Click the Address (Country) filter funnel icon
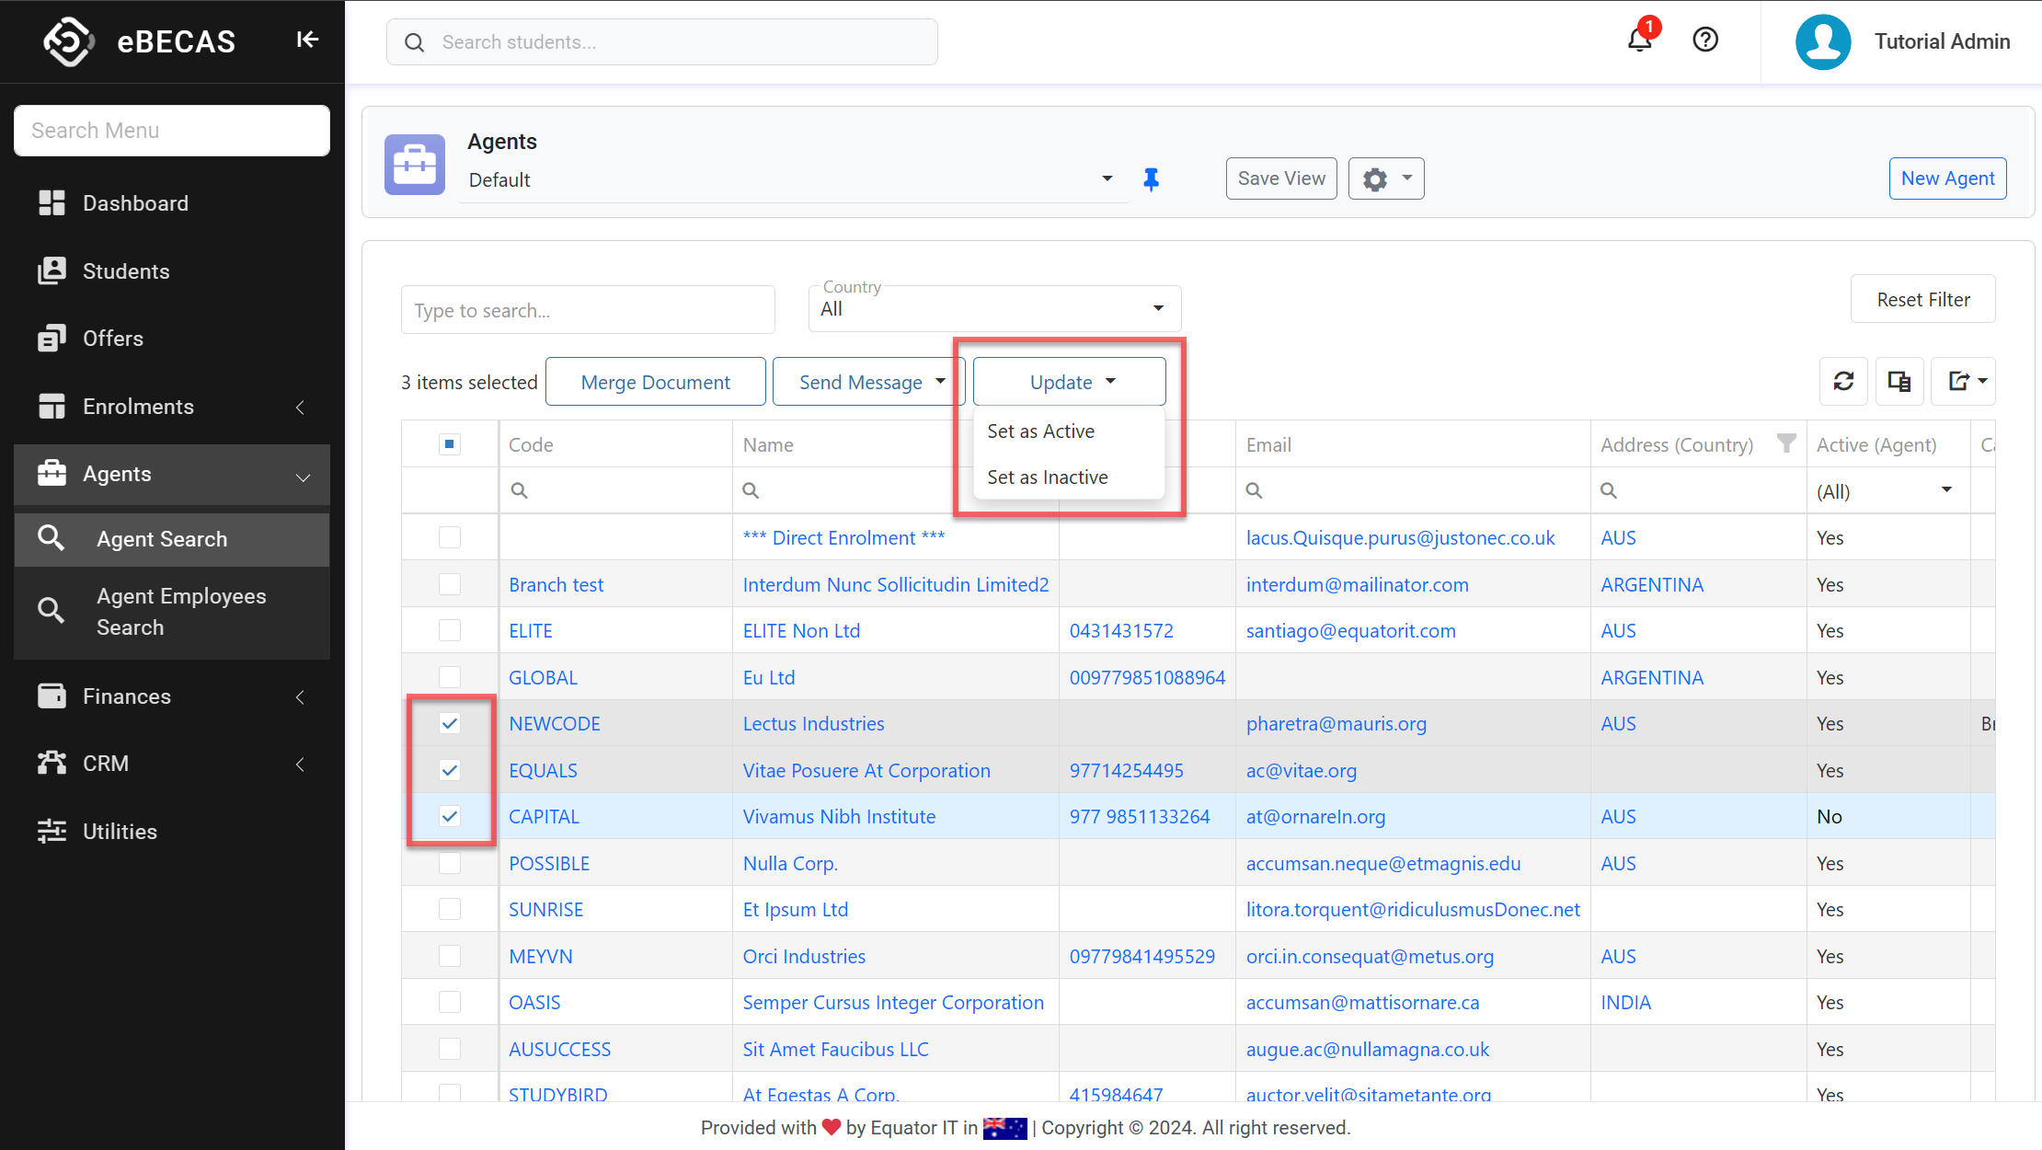 (x=1785, y=443)
